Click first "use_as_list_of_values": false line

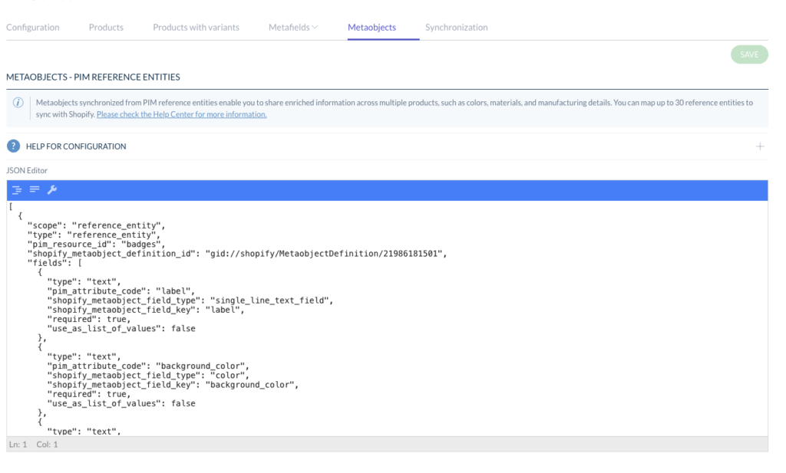pyautogui.click(x=121, y=328)
